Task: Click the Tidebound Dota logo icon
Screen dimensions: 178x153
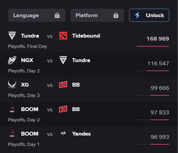Action: pyautogui.click(x=63, y=36)
